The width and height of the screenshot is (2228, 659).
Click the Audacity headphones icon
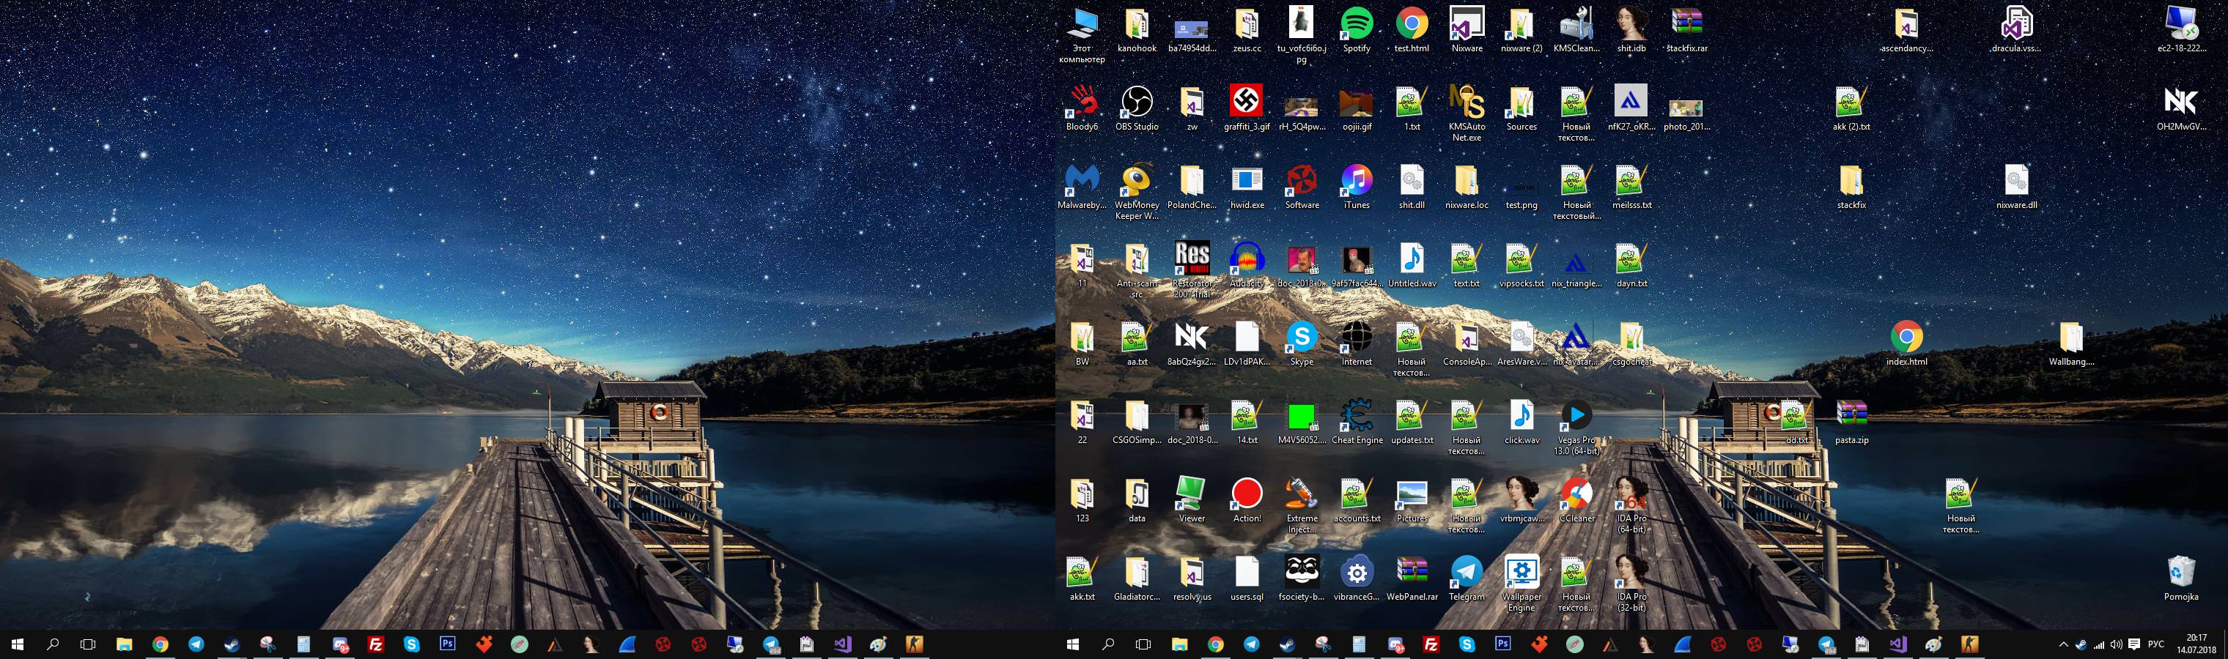click(x=1247, y=259)
